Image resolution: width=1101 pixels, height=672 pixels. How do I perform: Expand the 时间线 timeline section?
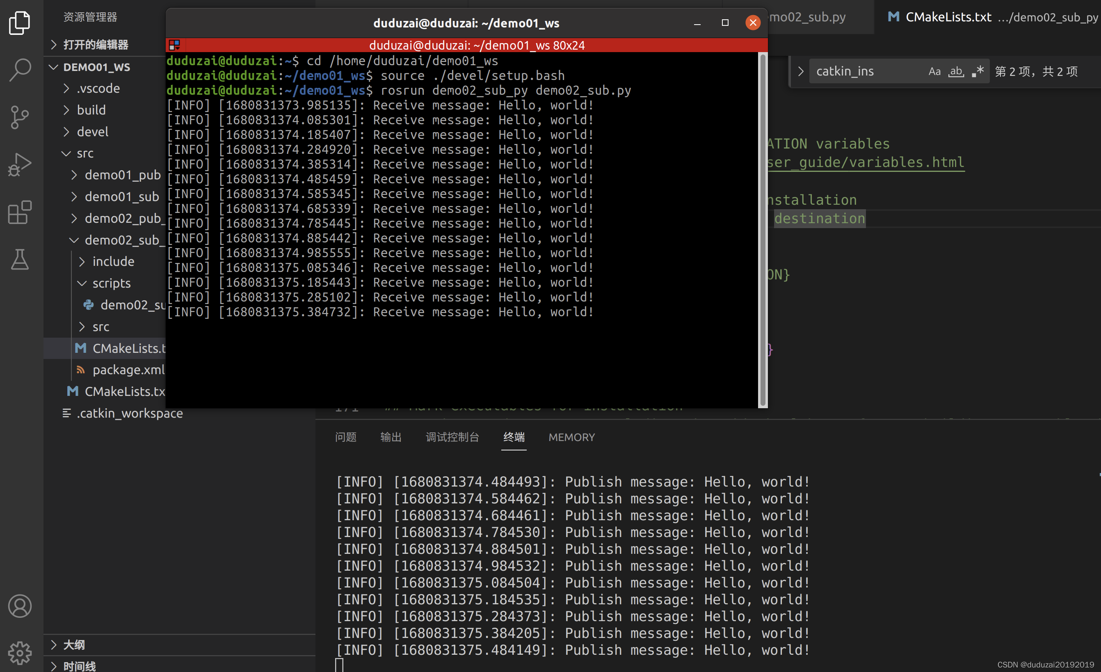(54, 666)
